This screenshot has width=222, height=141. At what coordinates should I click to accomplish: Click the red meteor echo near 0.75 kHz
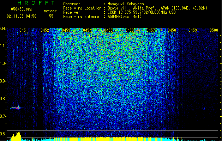[16, 108]
